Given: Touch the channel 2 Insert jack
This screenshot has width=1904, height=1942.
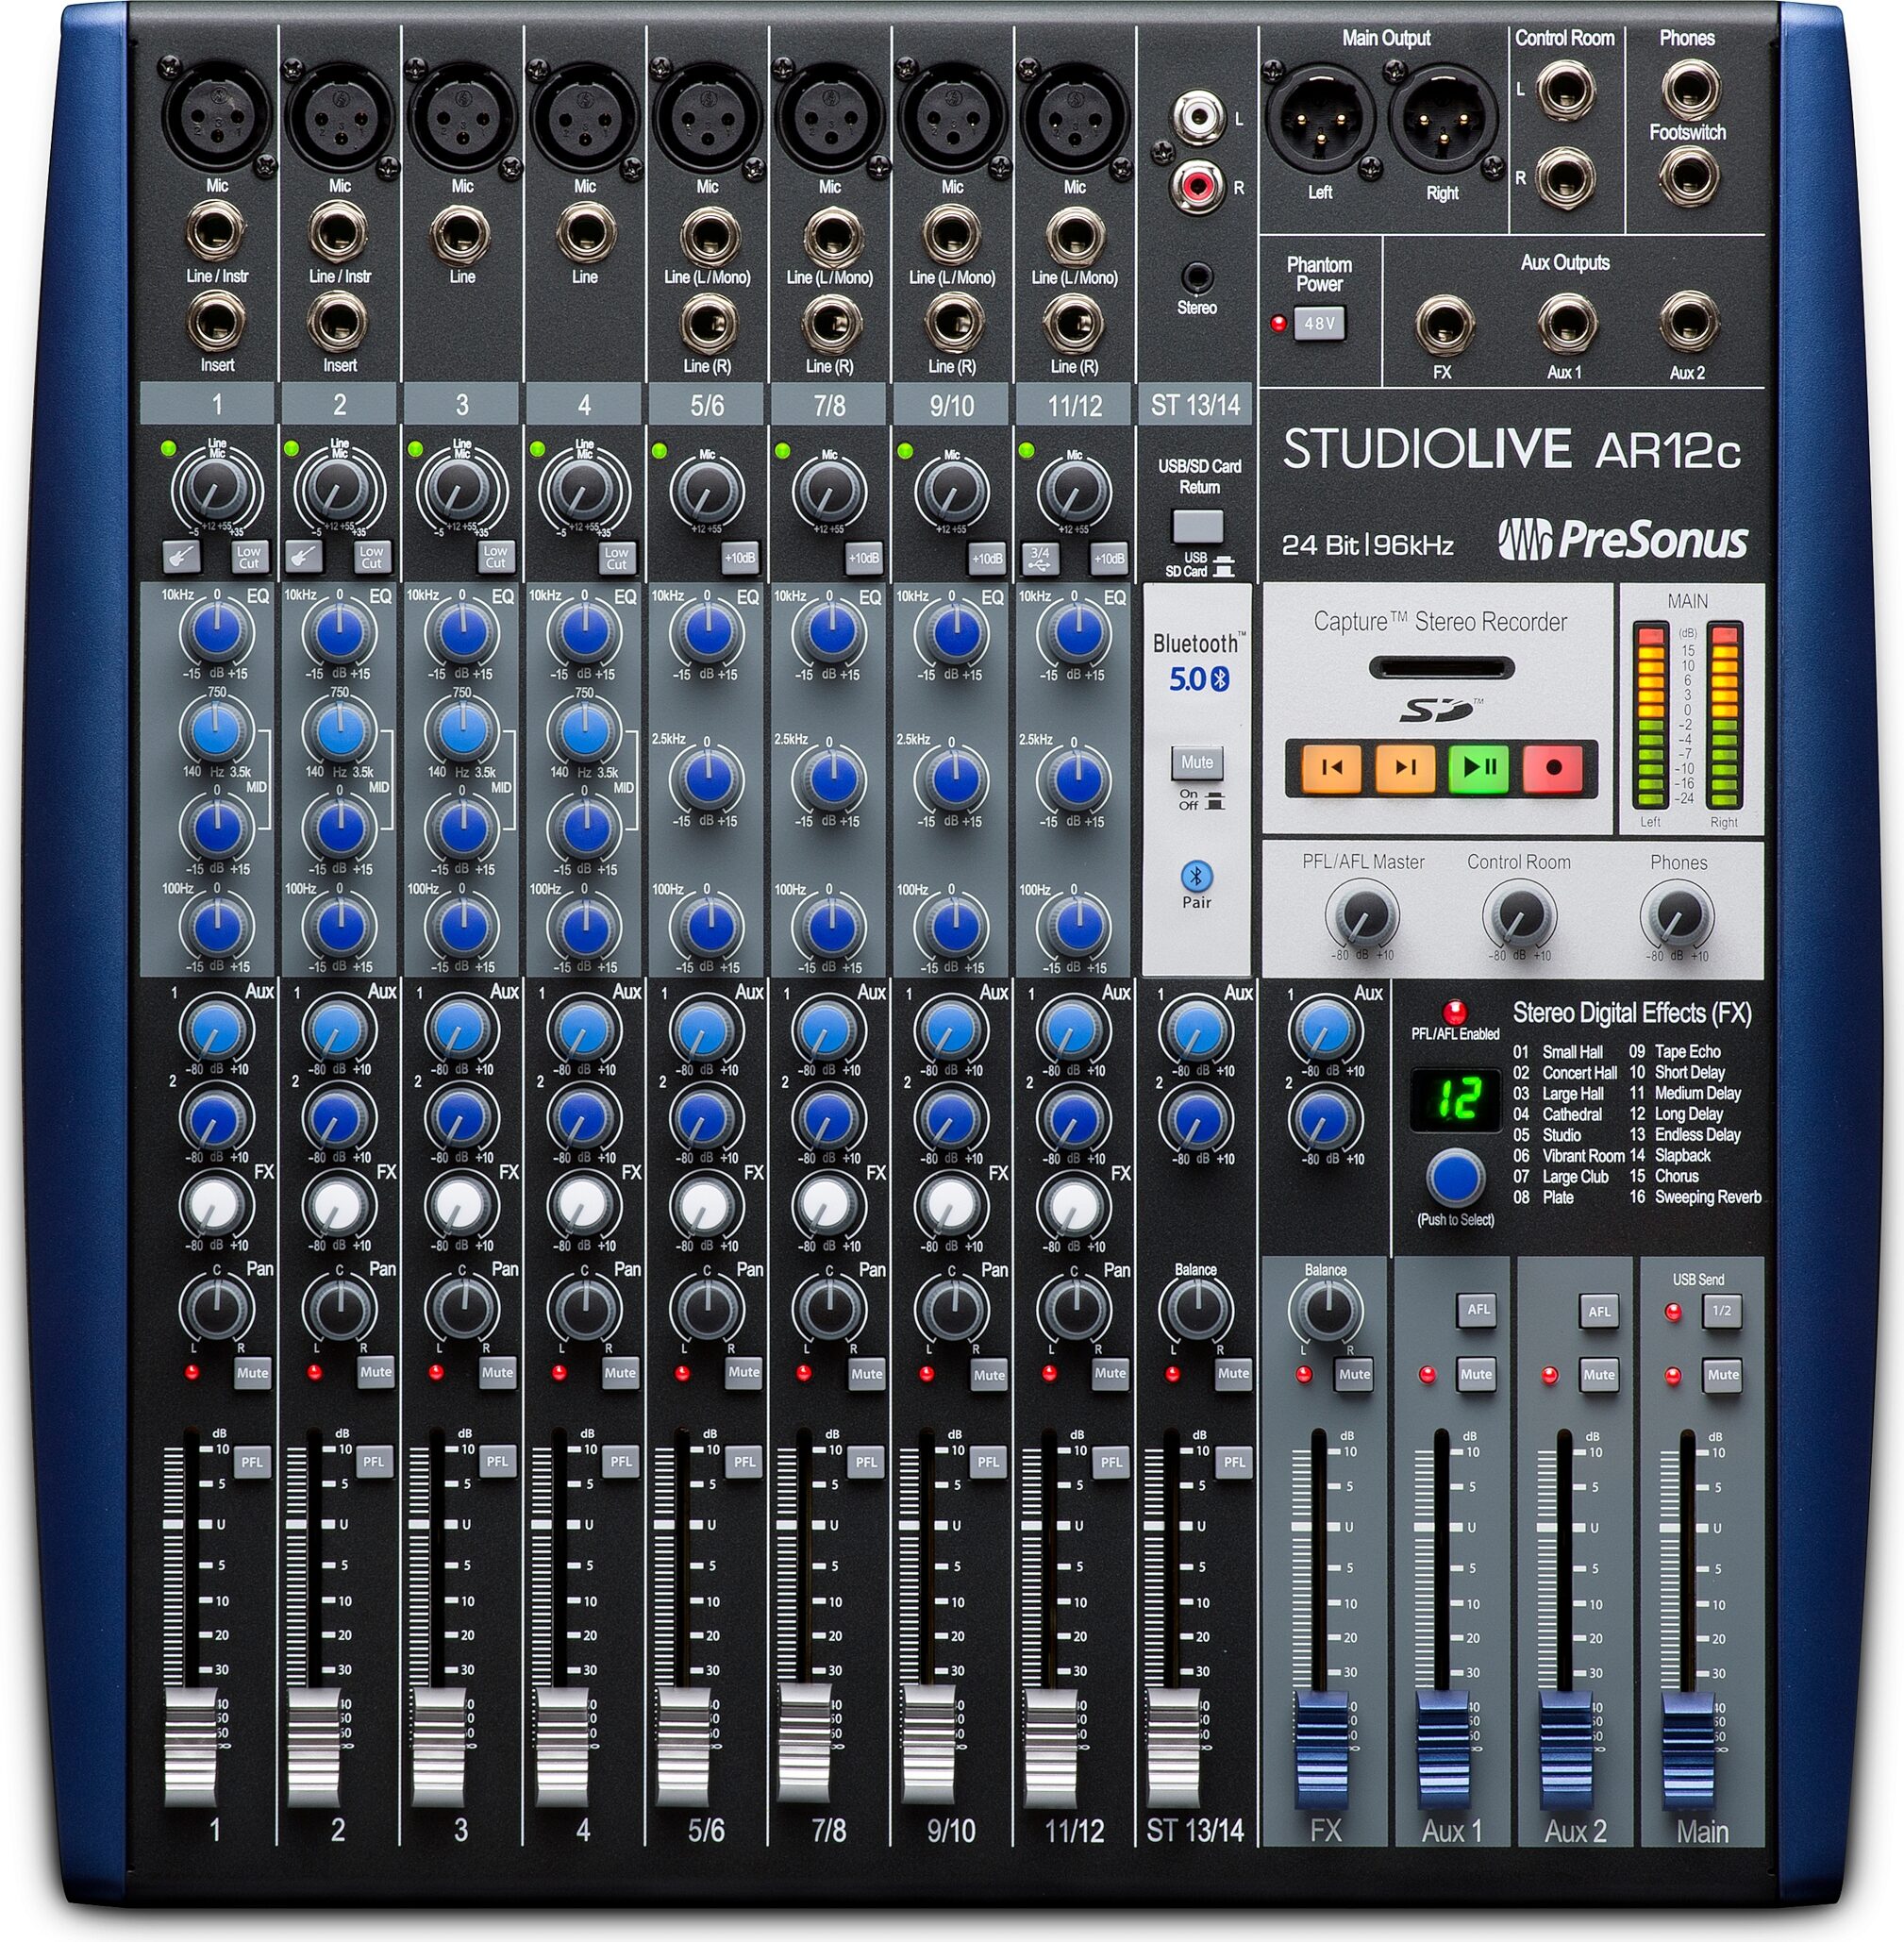Looking at the screenshot, I should (x=340, y=320).
